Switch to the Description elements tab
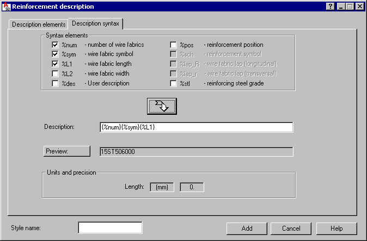This screenshot has height=241, width=367. point(39,24)
